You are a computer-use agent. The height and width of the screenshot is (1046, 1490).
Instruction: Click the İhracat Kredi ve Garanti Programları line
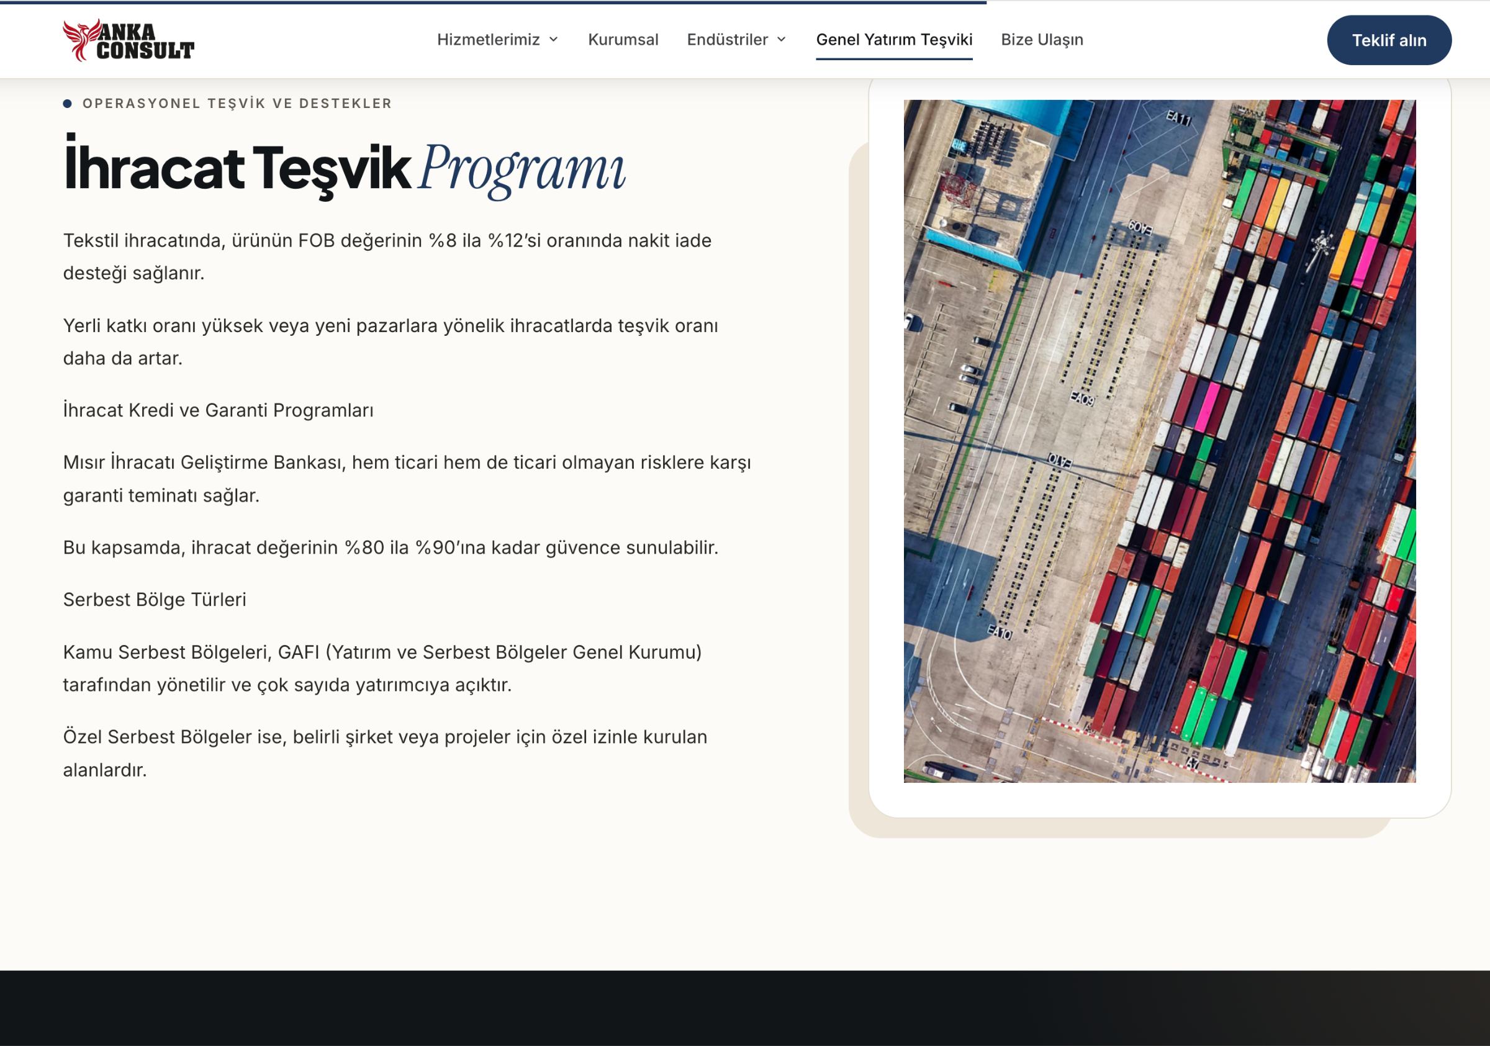(218, 410)
